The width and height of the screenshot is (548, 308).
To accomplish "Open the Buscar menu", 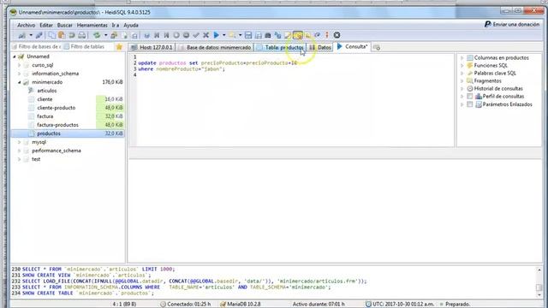I will point(65,25).
